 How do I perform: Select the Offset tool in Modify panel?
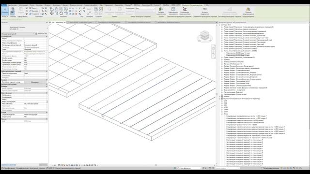(x=56, y=9)
